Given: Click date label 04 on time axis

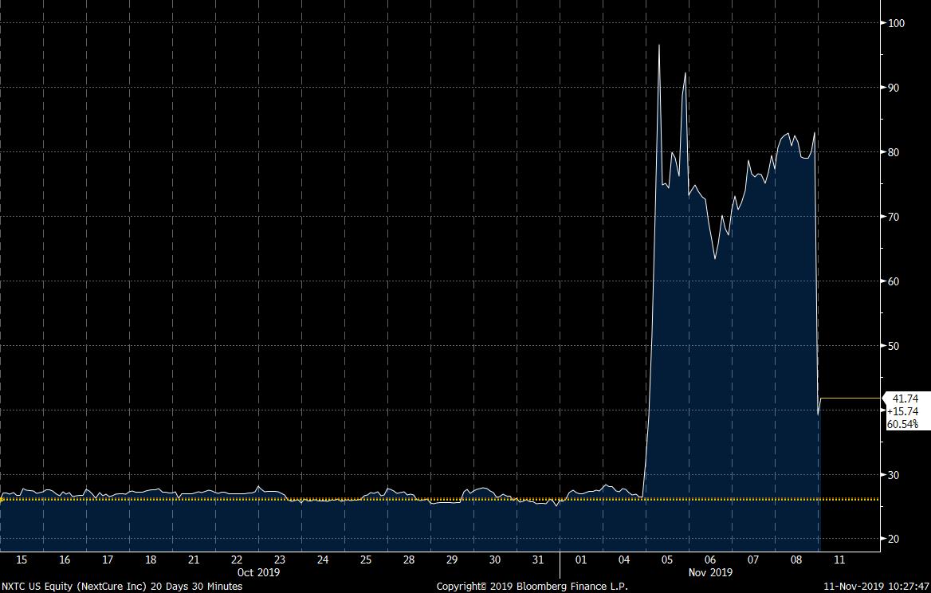Looking at the screenshot, I should tap(624, 560).
